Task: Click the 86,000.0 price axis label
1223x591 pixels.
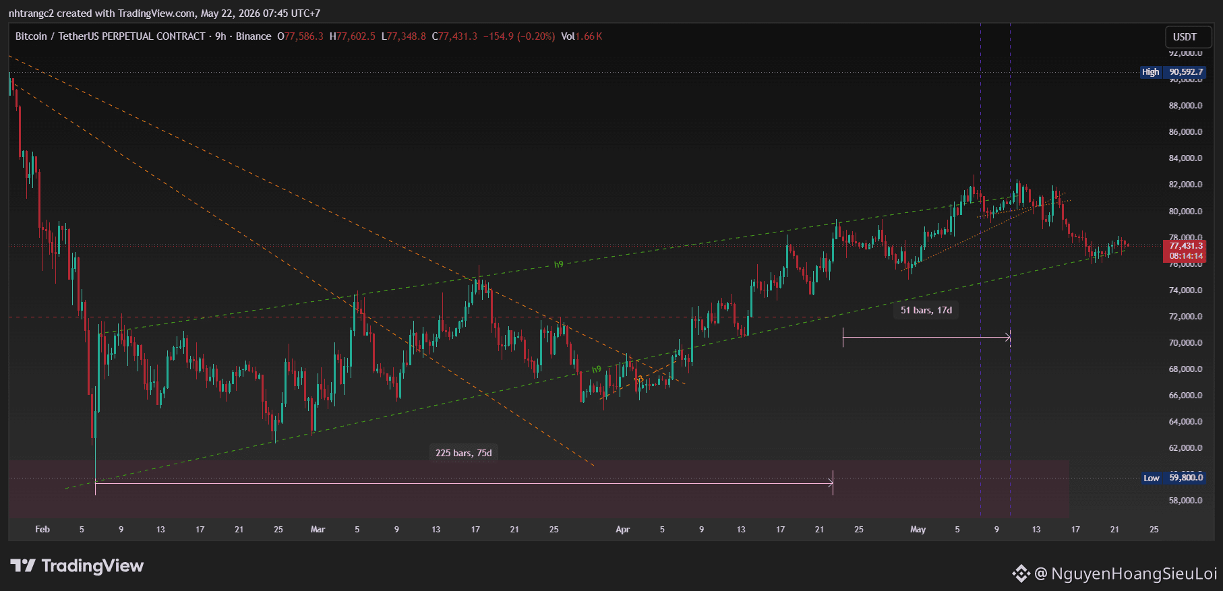Action: tap(1186, 132)
